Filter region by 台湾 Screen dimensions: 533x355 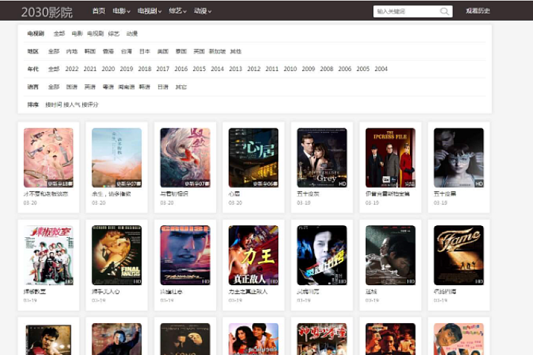(127, 51)
